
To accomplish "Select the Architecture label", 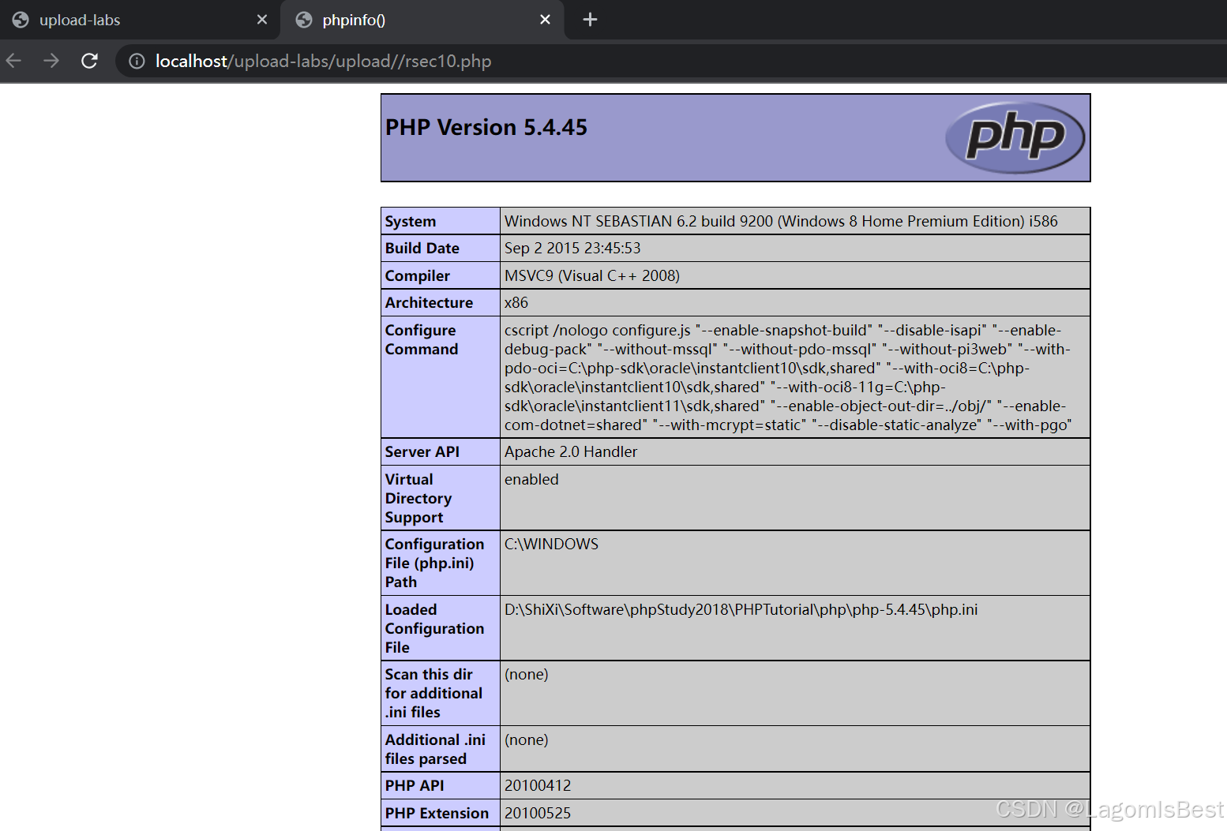I will pos(429,303).
